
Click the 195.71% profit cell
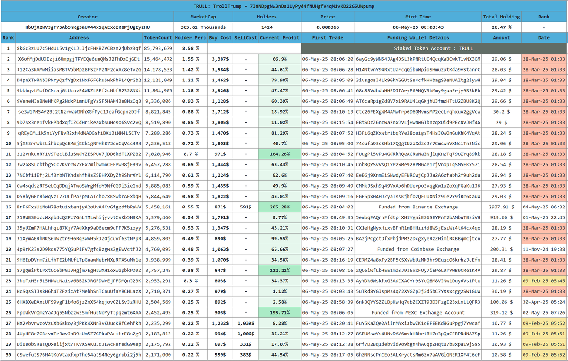click(x=280, y=313)
